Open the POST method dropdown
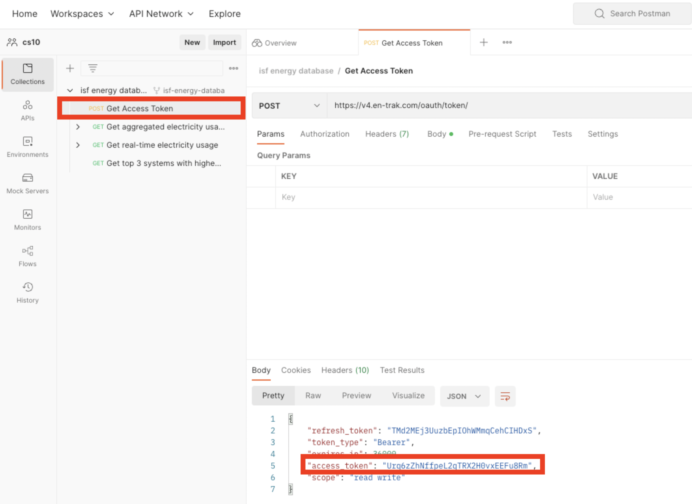This screenshot has height=504, width=692. (x=289, y=106)
